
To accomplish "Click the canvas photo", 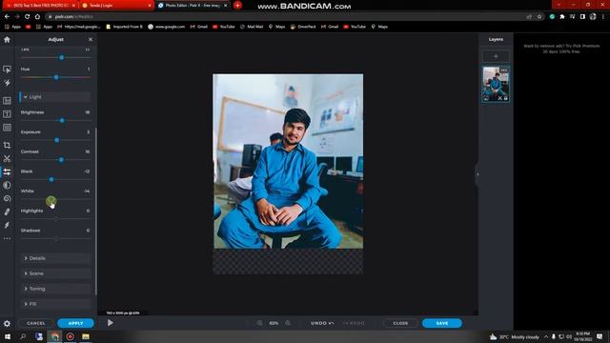I will pos(288,161).
